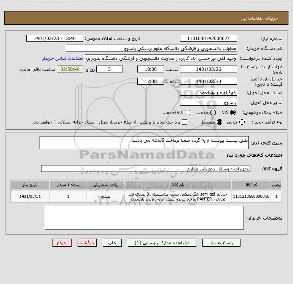Click the remaining days field showing 3

[110, 69]
